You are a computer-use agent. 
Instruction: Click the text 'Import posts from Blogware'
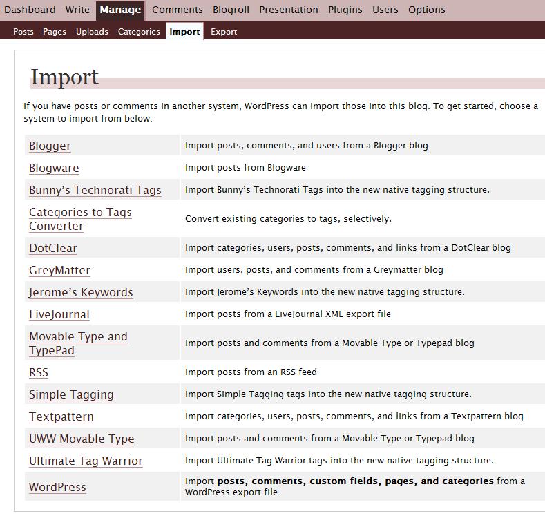pos(245,168)
